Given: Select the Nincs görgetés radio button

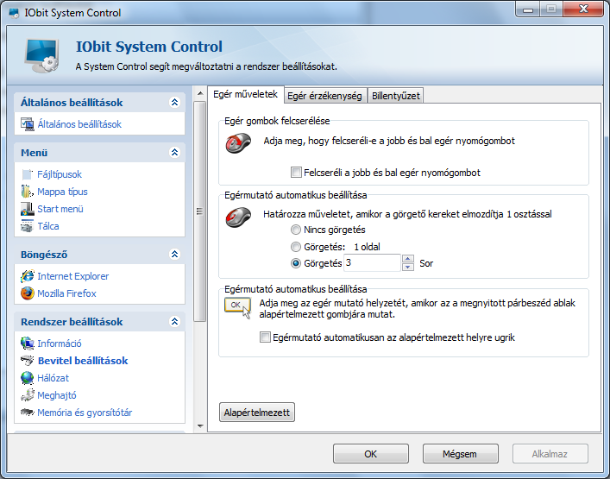Looking at the screenshot, I should tap(296, 230).
